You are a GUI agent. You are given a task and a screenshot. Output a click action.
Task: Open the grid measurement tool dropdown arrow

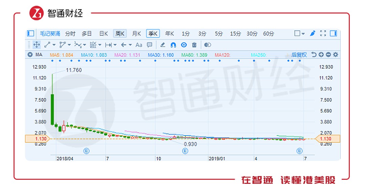pos(100,45)
